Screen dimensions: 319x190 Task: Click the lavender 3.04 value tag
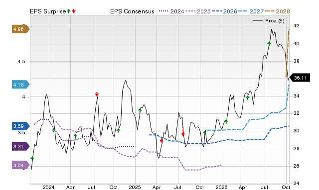[x=20, y=166]
